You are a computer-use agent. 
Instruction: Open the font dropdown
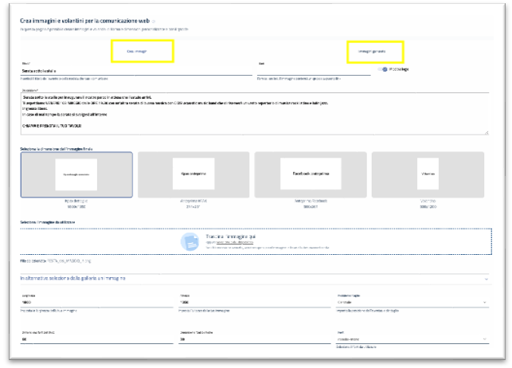click(x=412, y=339)
